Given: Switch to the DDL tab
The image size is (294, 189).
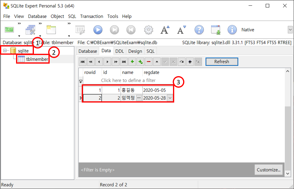Looking at the screenshot, I should point(120,51).
